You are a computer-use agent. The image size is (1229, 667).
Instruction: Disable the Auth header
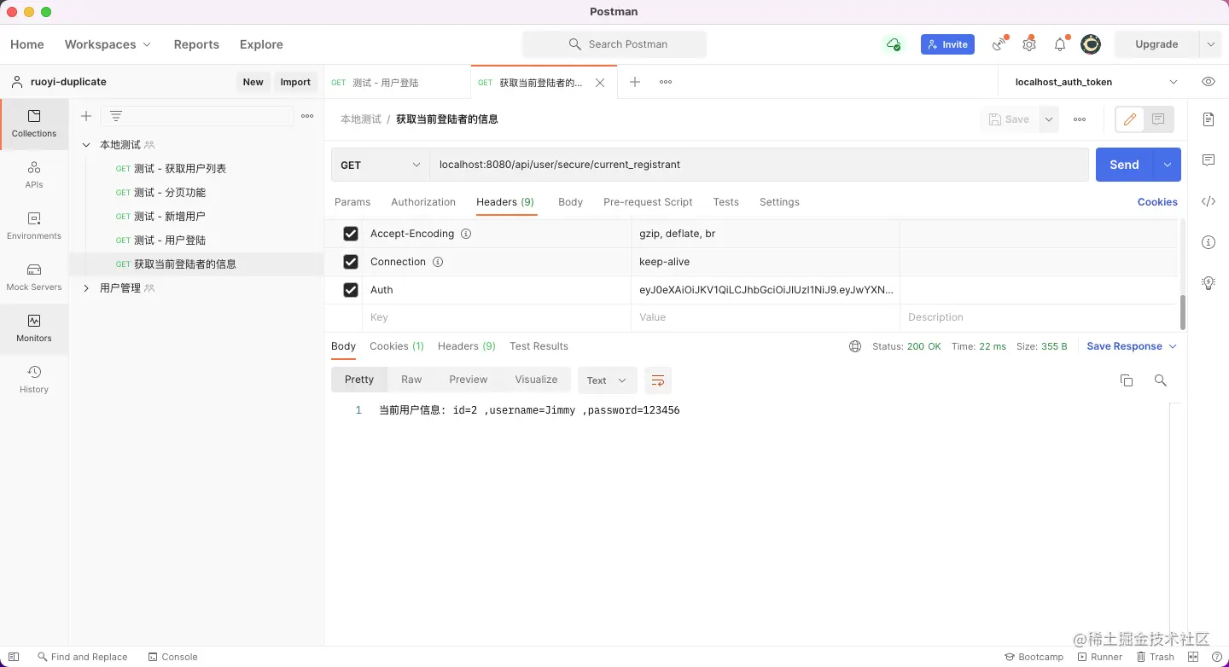[x=351, y=289]
